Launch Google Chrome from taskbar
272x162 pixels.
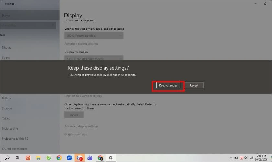(59, 158)
